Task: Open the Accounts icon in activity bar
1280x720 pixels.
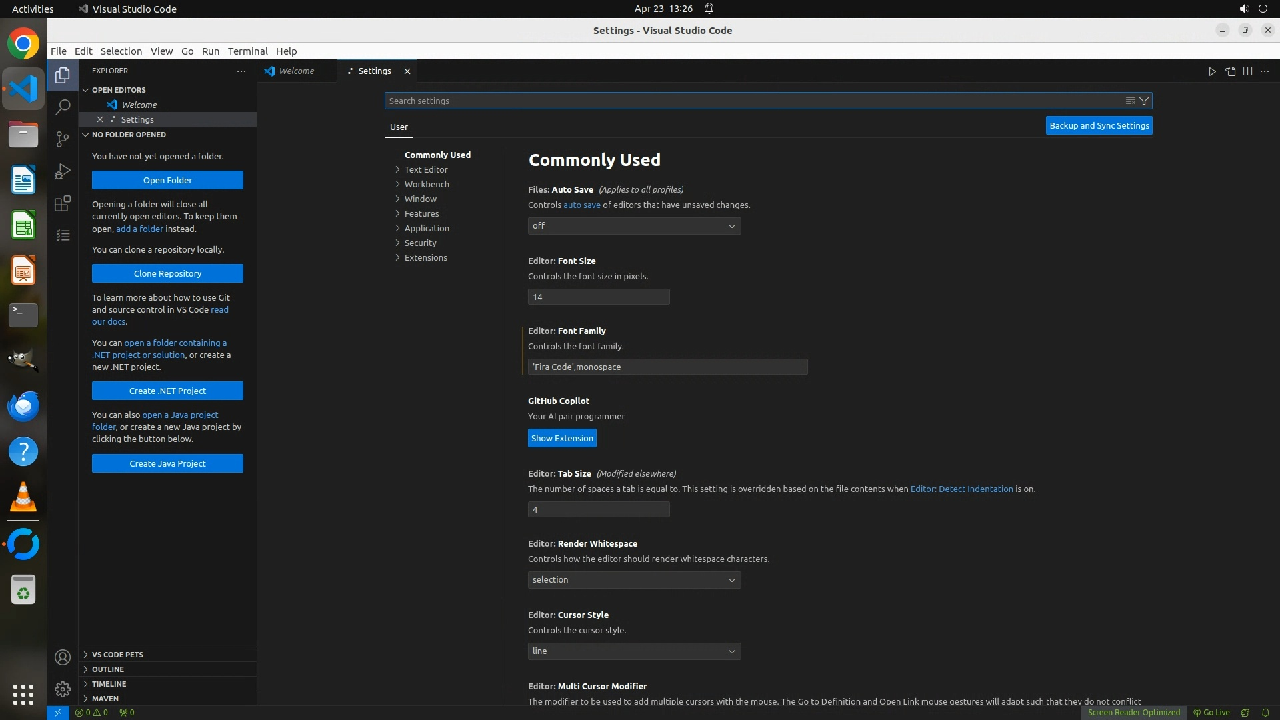Action: 63,657
